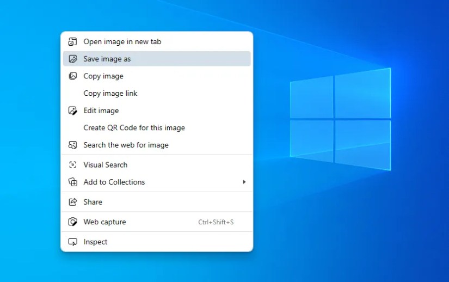Click the Search the web for image icon
449x282 pixels.
pyautogui.click(x=73, y=145)
